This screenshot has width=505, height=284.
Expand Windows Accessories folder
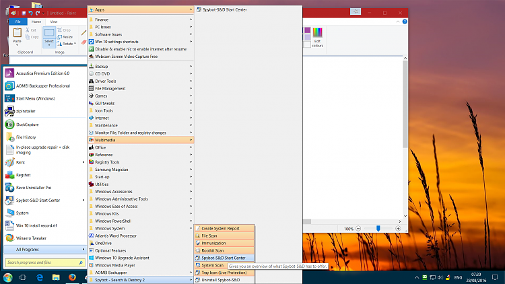point(141,192)
